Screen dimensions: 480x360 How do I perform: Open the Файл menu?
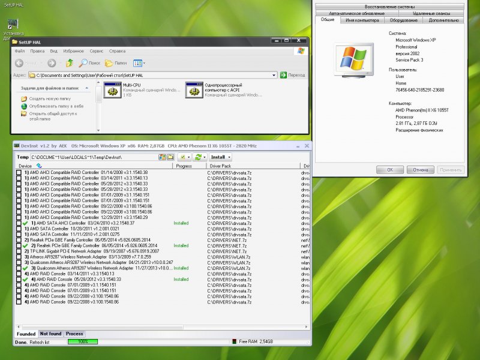tap(20, 51)
